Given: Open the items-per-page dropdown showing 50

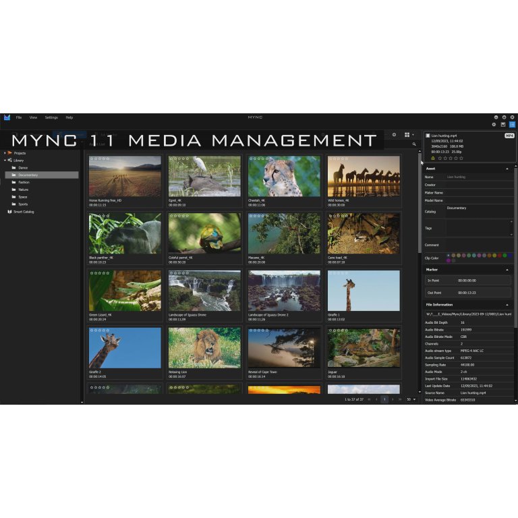Looking at the screenshot, I should pyautogui.click(x=411, y=399).
